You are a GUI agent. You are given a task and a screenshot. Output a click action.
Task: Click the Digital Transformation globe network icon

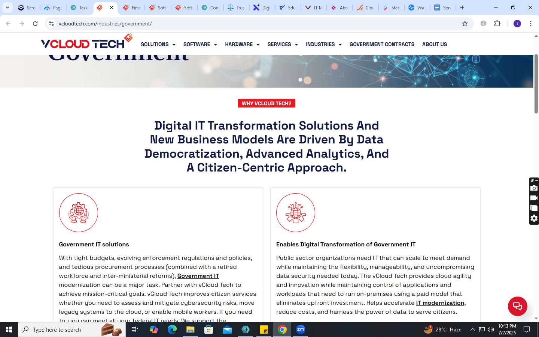[296, 213]
